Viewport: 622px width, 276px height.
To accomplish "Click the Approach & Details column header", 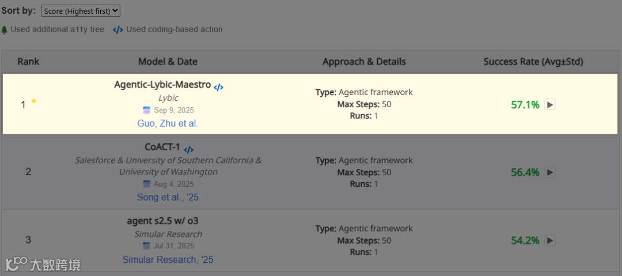I will (364, 62).
